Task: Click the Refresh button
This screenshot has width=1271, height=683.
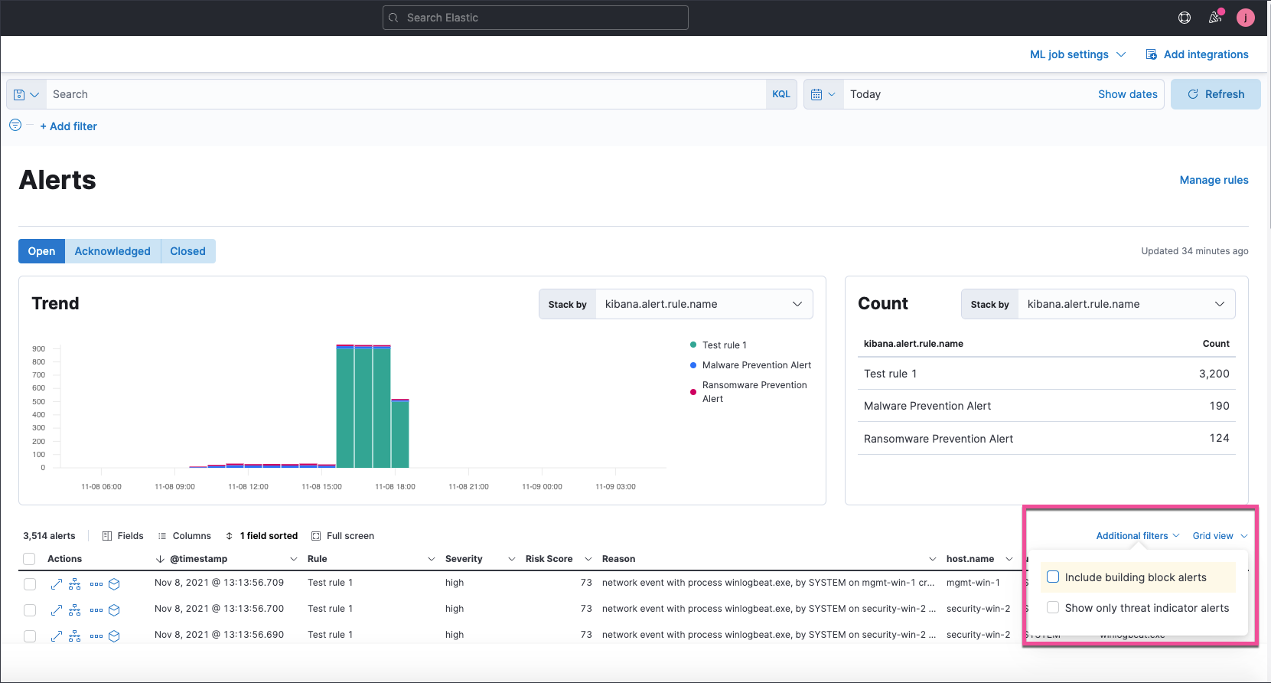Action: click(1215, 94)
